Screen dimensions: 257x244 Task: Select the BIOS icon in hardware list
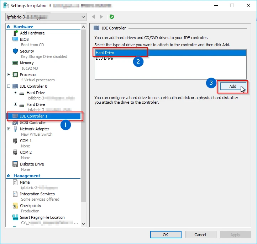coord(15,39)
